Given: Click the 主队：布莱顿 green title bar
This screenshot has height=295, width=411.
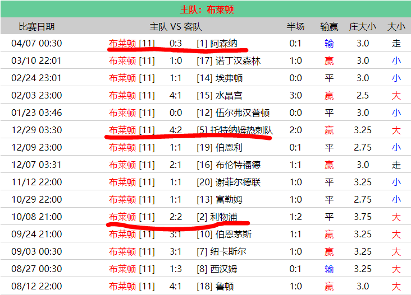Looking at the screenshot, I should tap(206, 10).
